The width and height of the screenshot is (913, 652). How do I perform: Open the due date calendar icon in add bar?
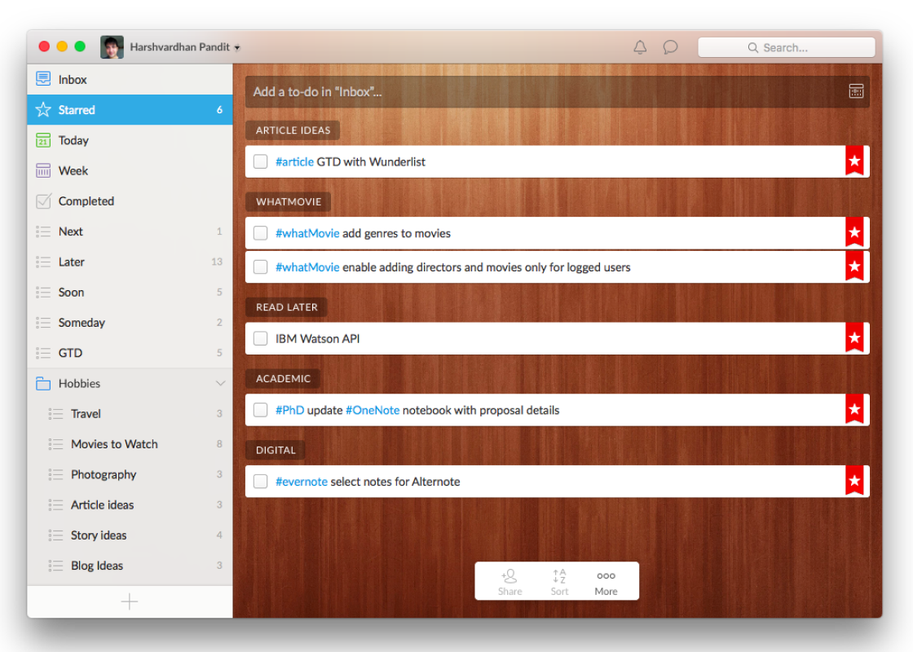[x=856, y=91]
